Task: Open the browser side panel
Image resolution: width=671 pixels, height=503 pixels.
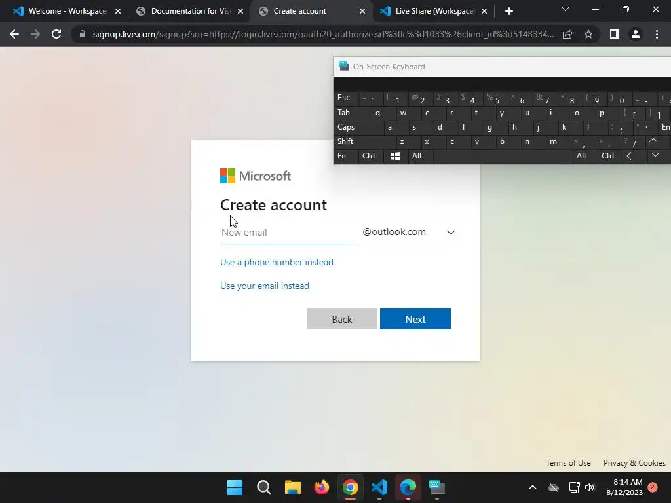Action: tap(615, 34)
